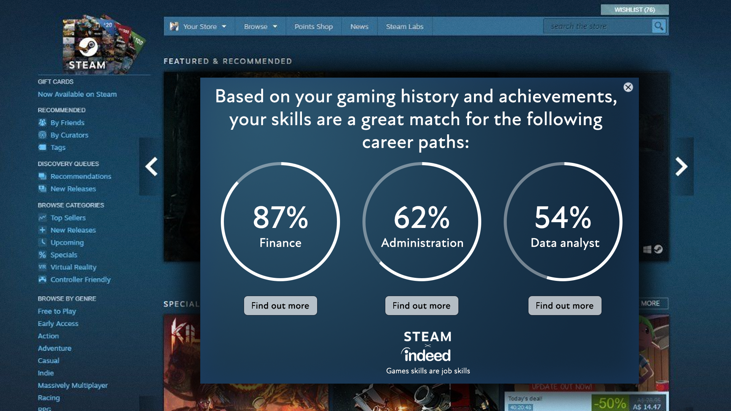Click Find out more under Data analyst

click(x=565, y=306)
